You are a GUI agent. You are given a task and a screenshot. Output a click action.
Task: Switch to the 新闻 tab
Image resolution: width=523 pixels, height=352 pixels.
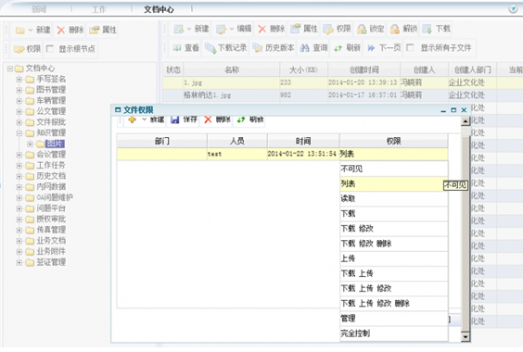(39, 9)
